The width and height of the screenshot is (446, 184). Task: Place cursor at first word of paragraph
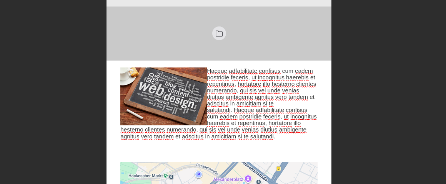pyautogui.click(x=217, y=71)
